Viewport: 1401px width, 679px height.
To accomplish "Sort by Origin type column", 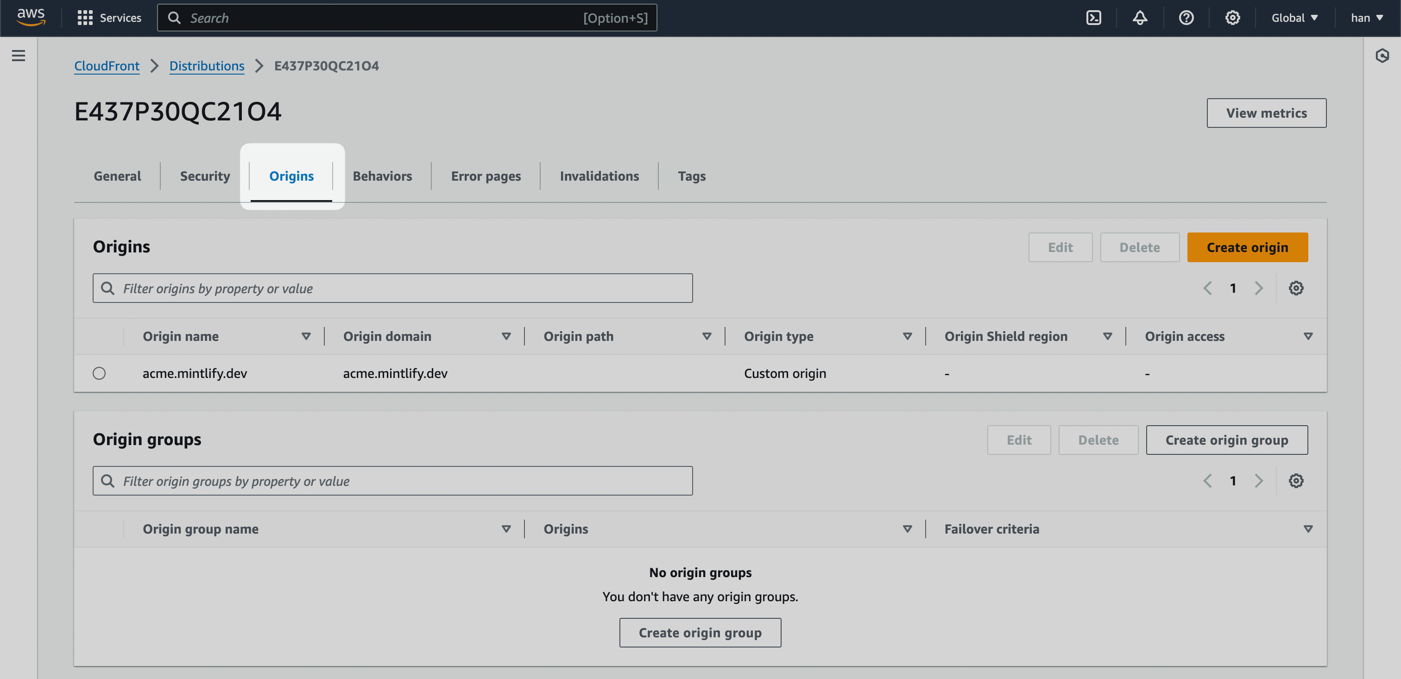I will point(907,337).
